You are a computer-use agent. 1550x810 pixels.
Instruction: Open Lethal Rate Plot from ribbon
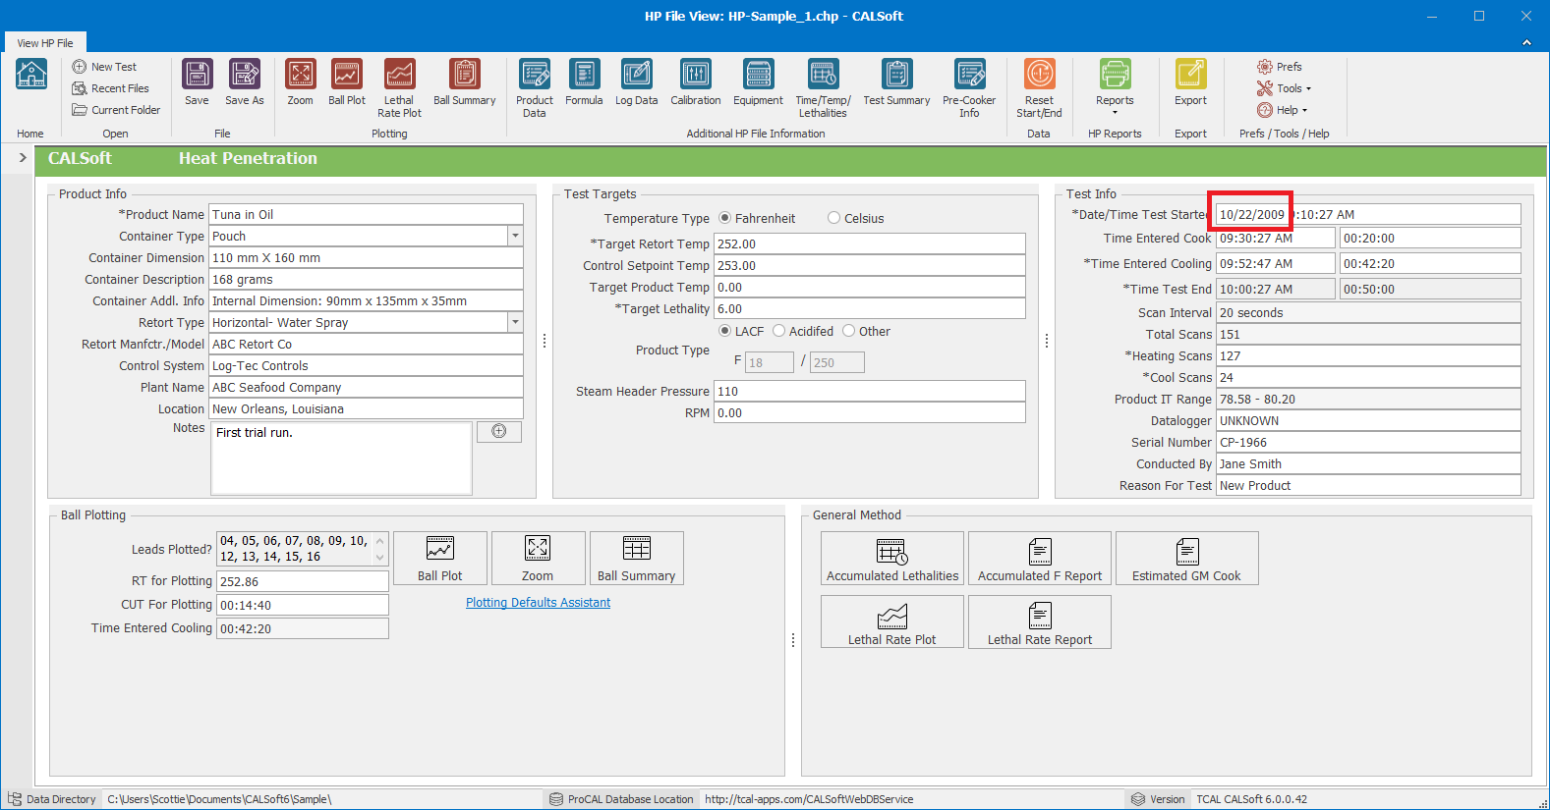coord(399,88)
